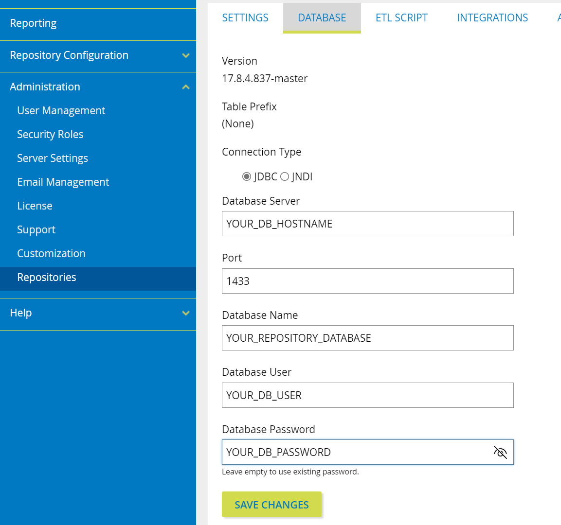Click the Database Name text box

pos(367,338)
